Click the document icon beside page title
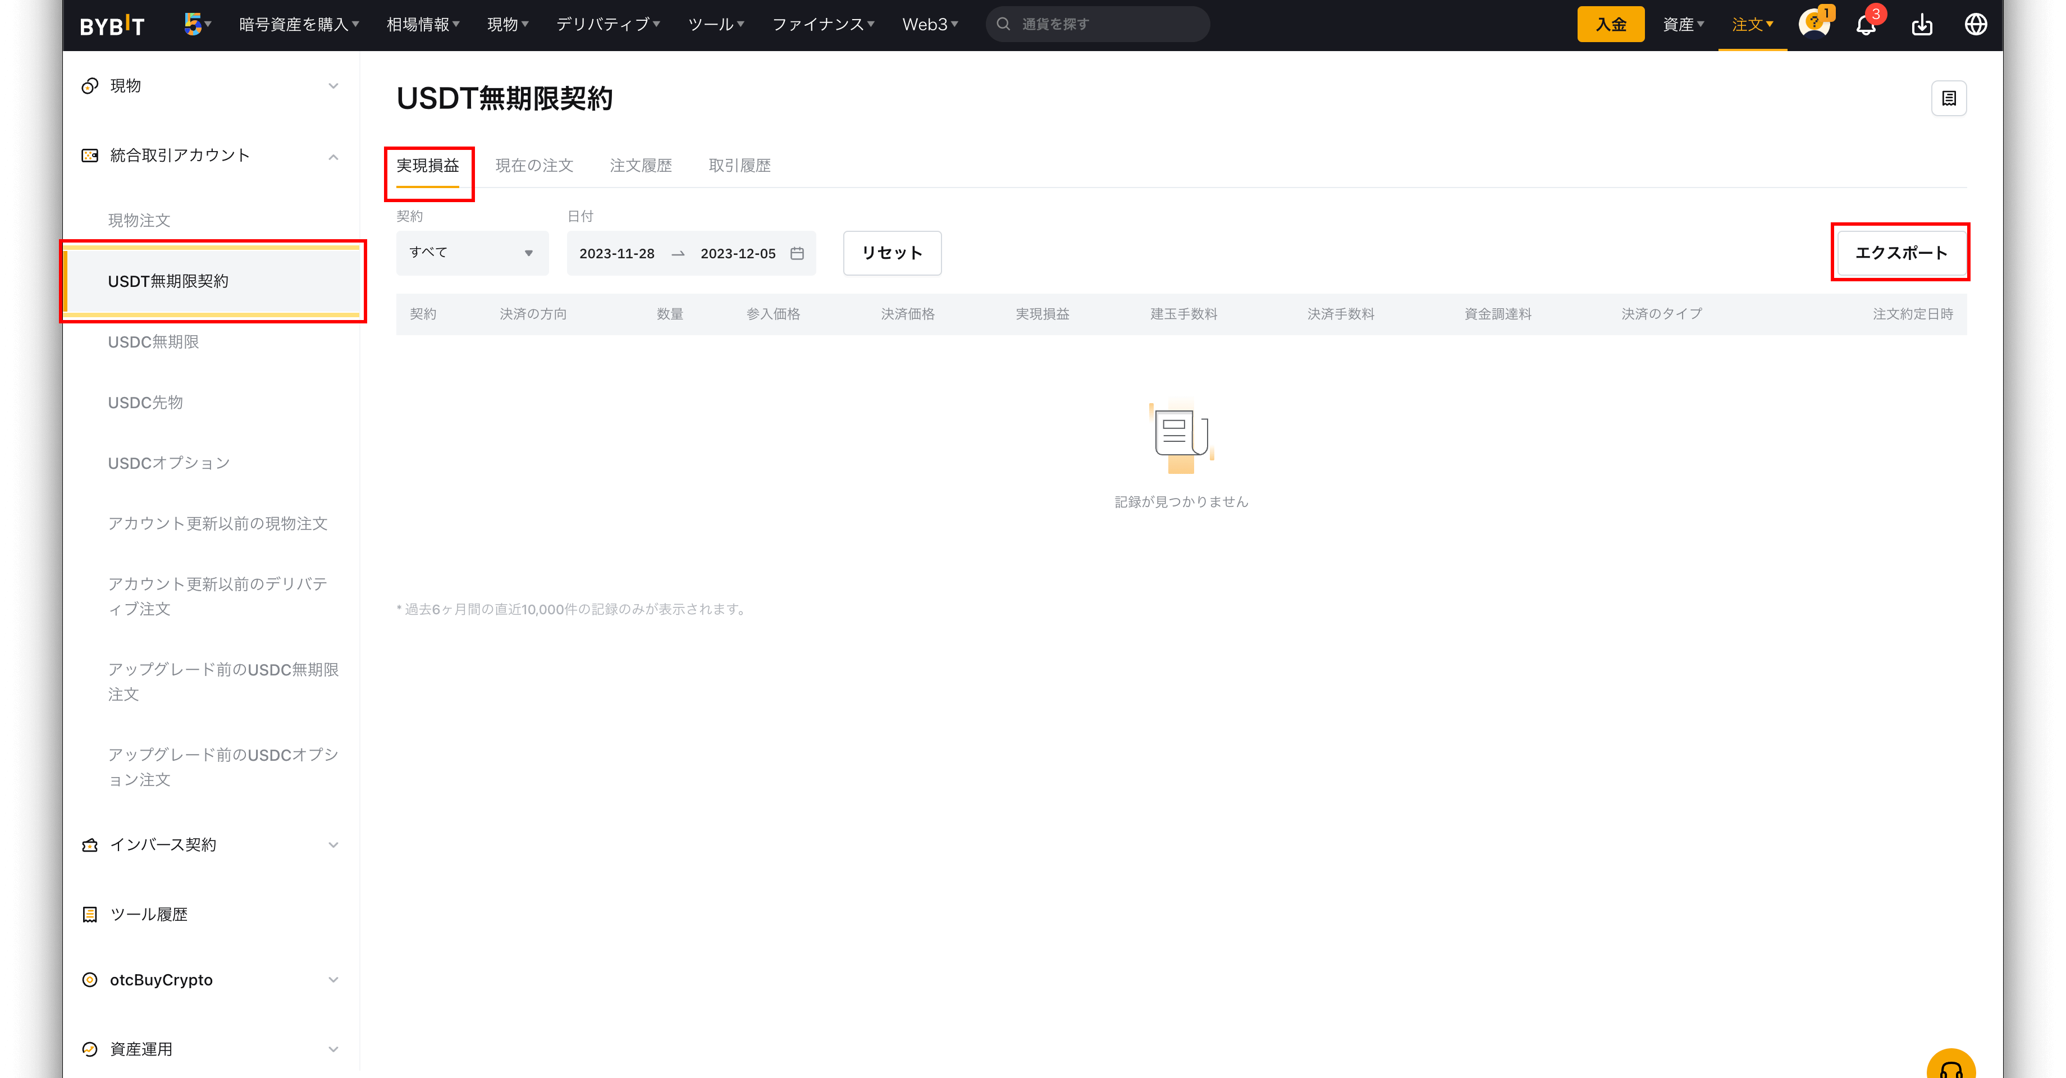The height and width of the screenshot is (1078, 2066). tap(1949, 99)
